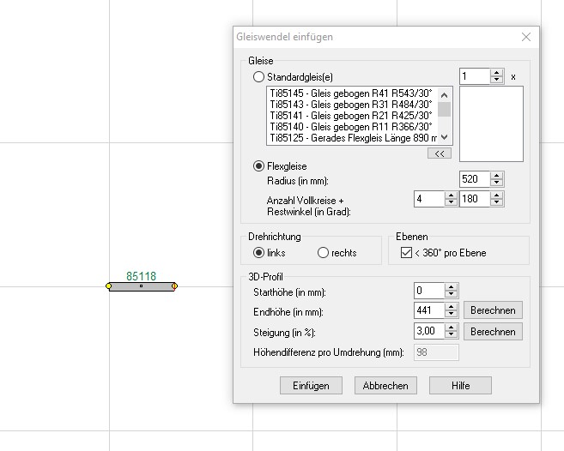Screen dimensions: 564x451
Task: Click the Steigung input field
Action: [x=428, y=332]
